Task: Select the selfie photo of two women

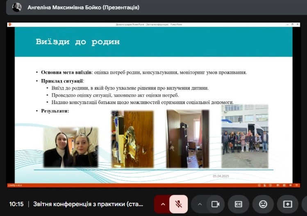Action: 70,147
